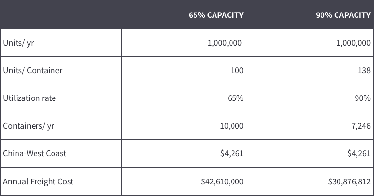Select the Units/ Container row label
This screenshot has width=374, height=196.
(x=33, y=70)
